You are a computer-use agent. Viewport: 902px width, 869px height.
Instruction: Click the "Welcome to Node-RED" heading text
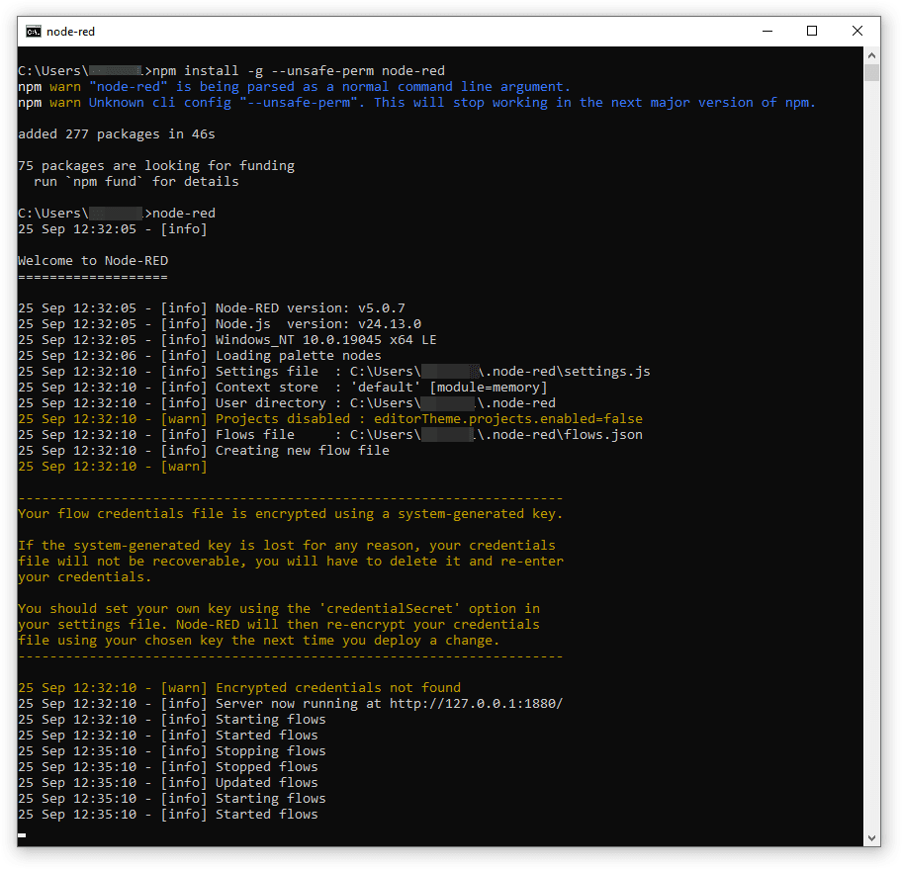[93, 261]
